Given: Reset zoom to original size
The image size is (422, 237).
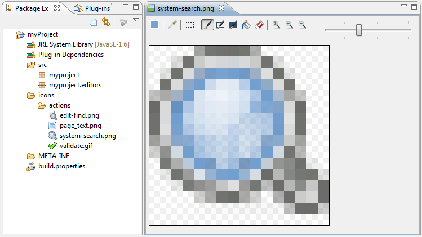Looking at the screenshot, I should (276, 25).
